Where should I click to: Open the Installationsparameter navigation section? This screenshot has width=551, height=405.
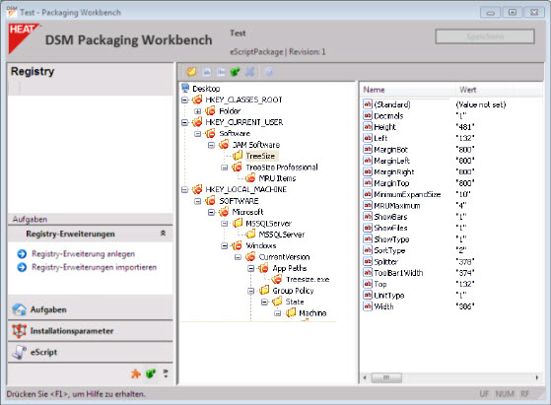click(x=91, y=331)
